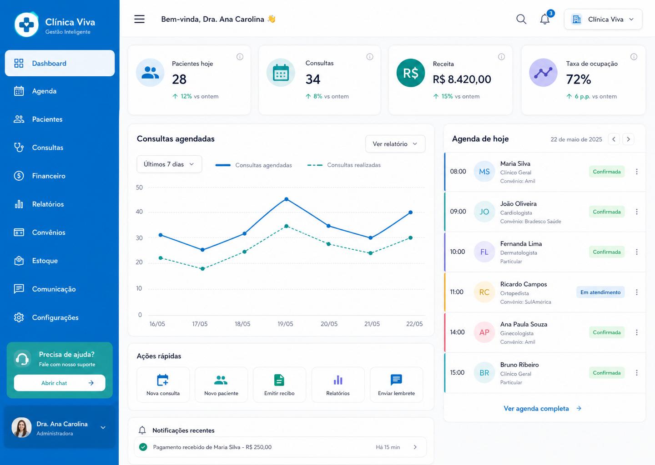Toggle Consultas realizadas legend series

344,165
